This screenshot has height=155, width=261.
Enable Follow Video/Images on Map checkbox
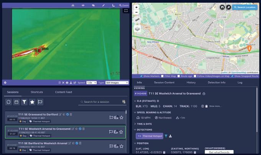195,76
